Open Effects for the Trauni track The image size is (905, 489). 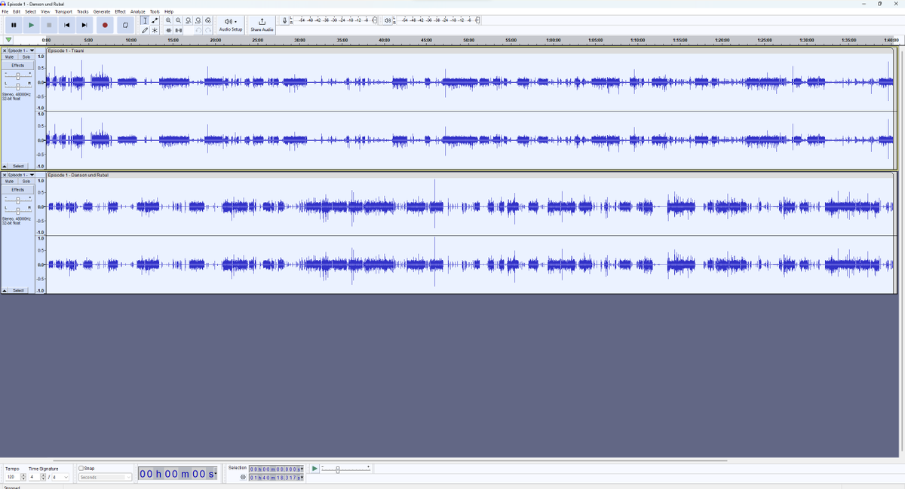pos(18,66)
